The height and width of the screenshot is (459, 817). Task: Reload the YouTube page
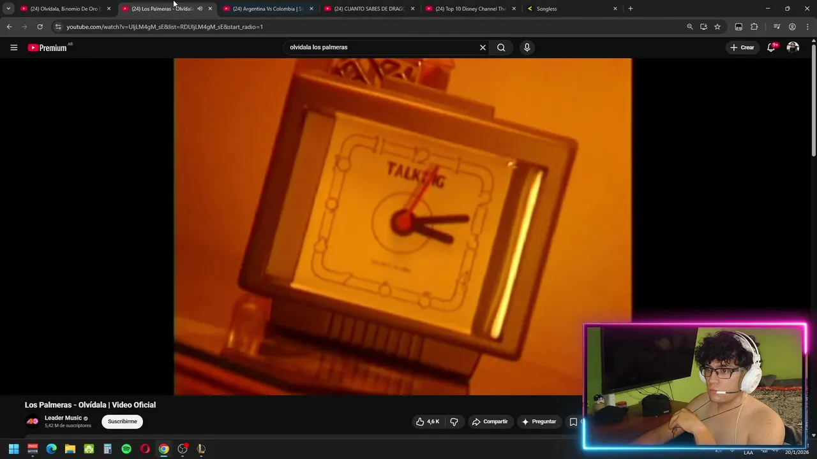click(40, 27)
